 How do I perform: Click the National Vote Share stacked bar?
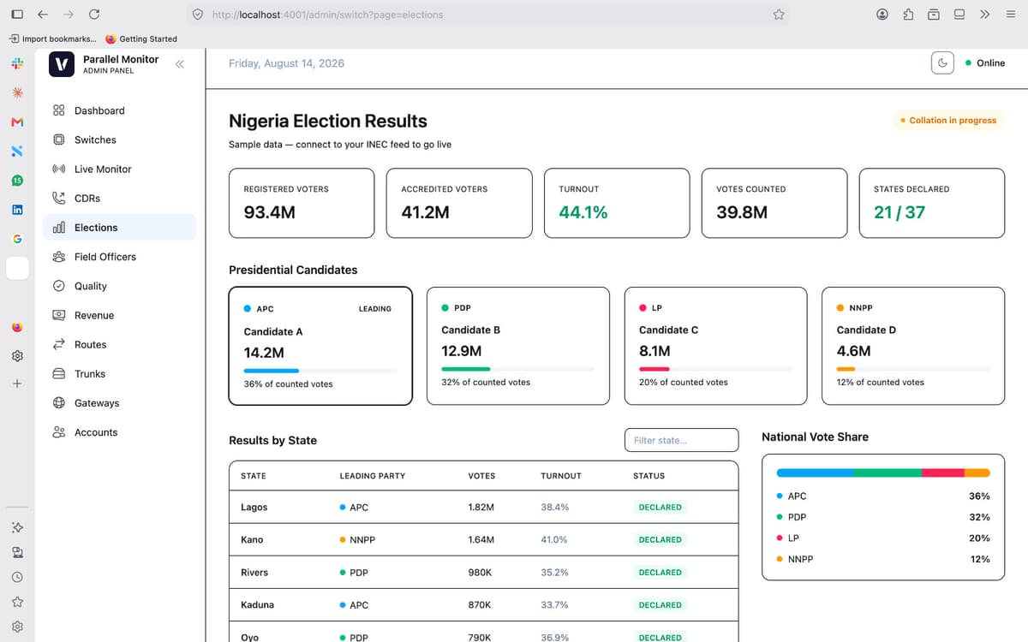pos(883,473)
